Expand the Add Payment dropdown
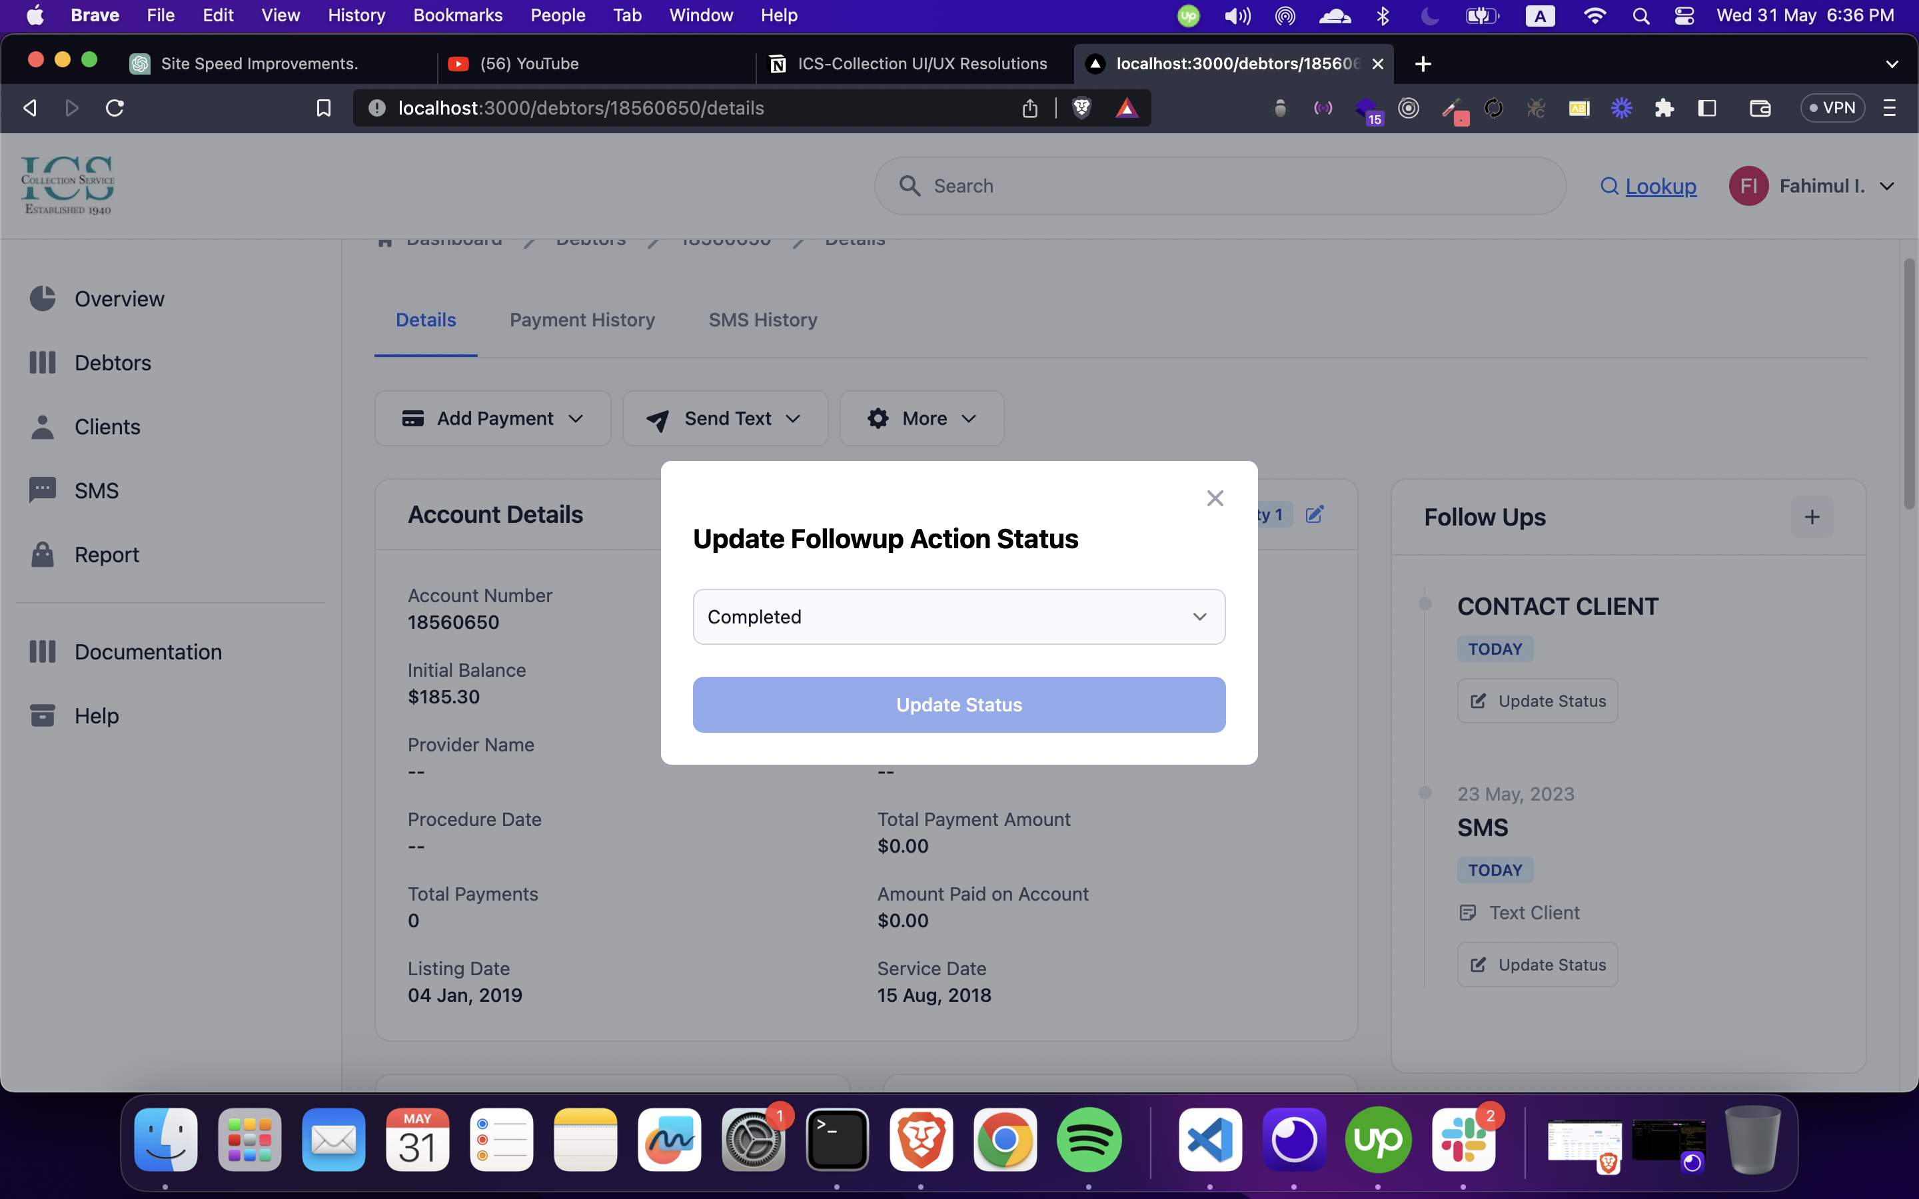 coord(492,419)
